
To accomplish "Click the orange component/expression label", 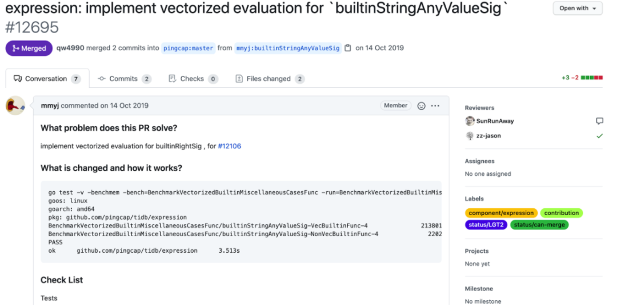I will pyautogui.click(x=501, y=213).
